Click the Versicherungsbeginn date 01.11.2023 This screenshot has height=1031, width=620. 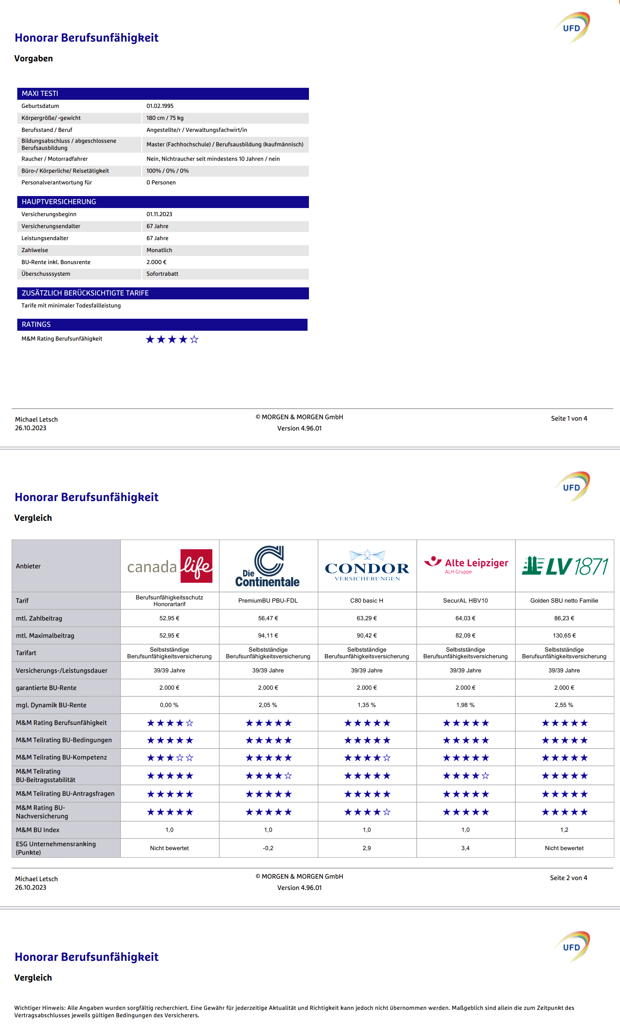pyautogui.click(x=159, y=214)
